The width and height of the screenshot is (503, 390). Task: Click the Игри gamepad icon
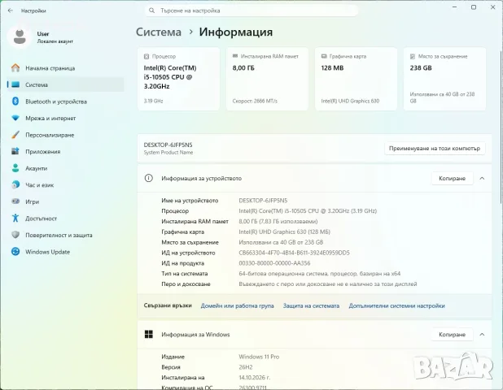pos(15,201)
